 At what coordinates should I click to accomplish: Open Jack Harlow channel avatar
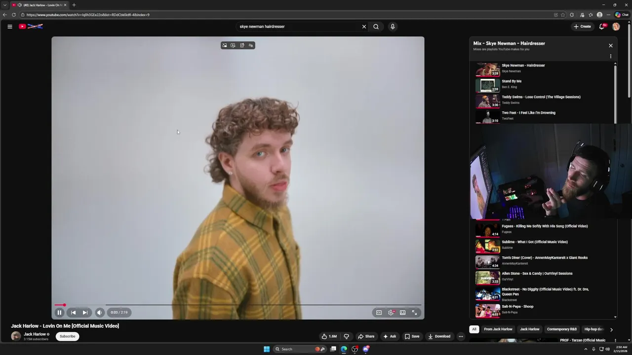click(x=16, y=336)
